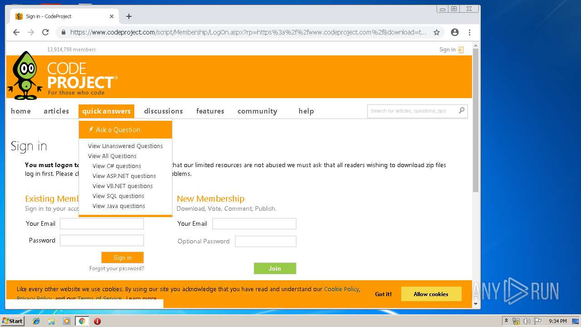Image resolution: width=581 pixels, height=327 pixels.
Task: Select View ASP.NET questions
Action: click(124, 176)
